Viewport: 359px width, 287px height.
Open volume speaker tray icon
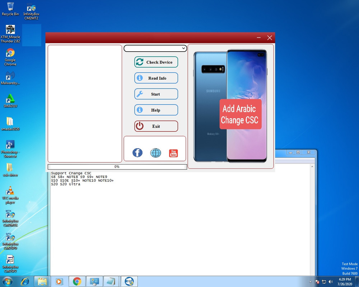330,282
